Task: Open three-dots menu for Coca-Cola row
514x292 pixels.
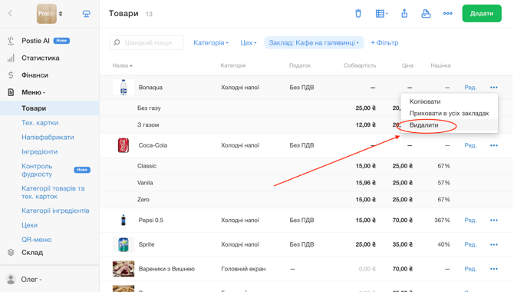Action: tap(494, 145)
